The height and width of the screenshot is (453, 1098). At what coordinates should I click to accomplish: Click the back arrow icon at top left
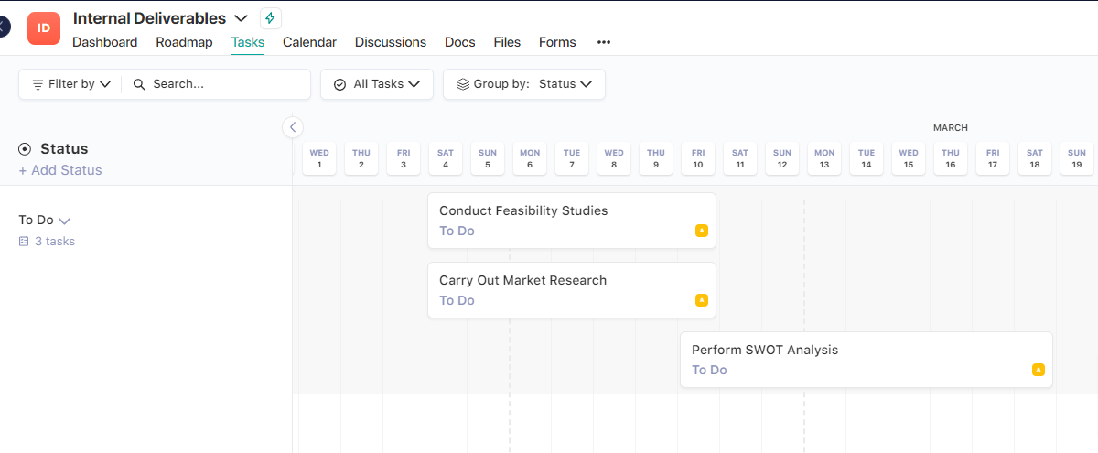[x=4, y=27]
